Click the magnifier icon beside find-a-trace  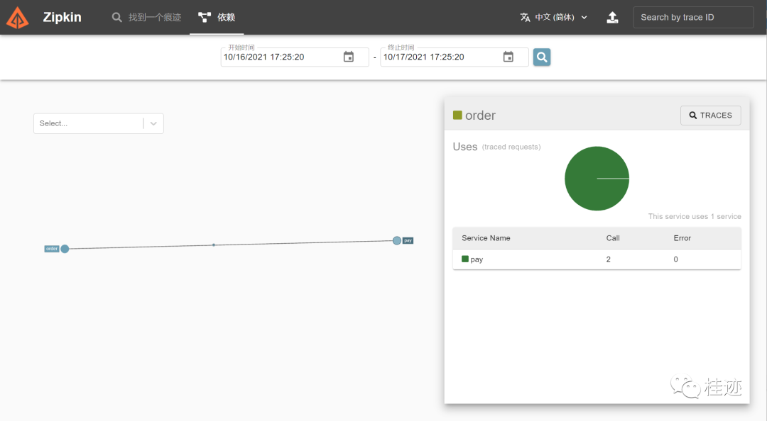coord(116,18)
